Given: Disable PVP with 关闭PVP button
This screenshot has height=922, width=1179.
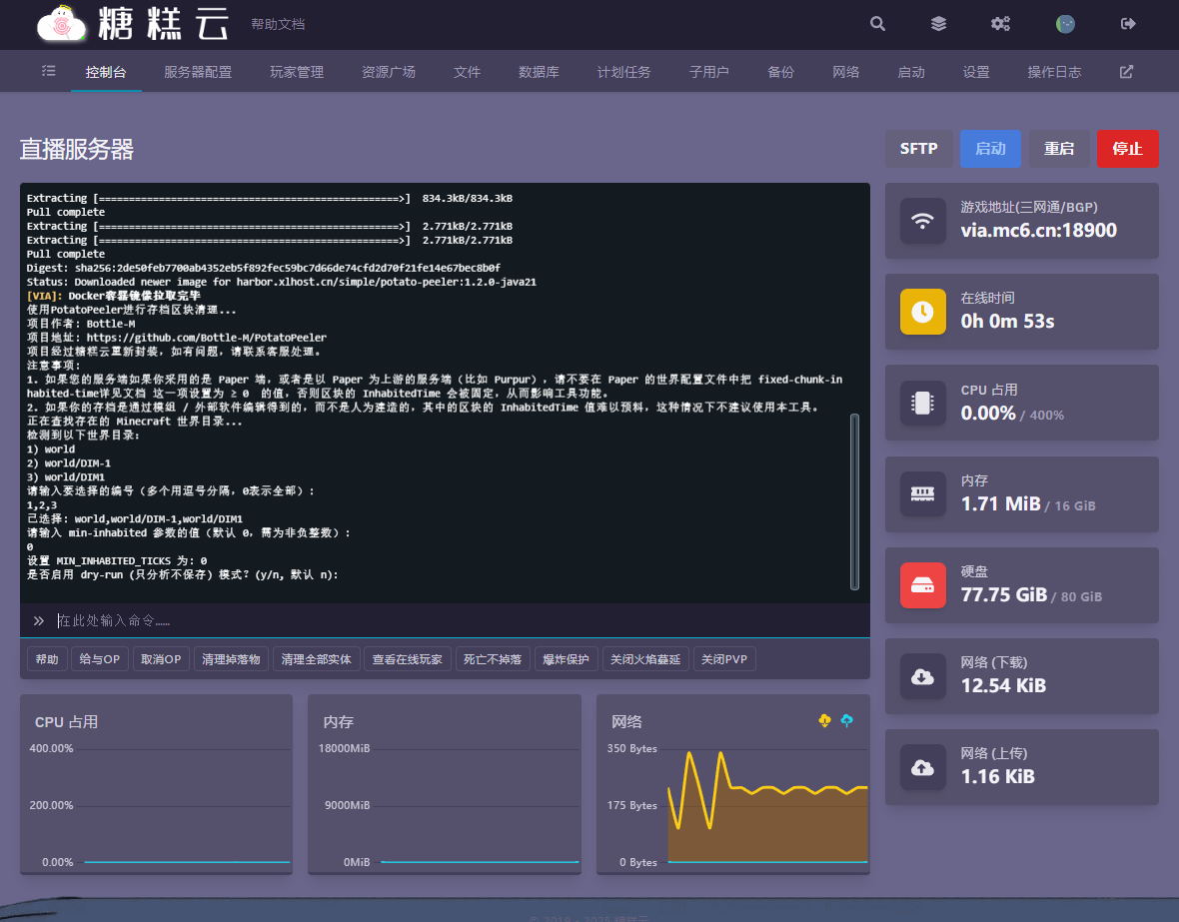Looking at the screenshot, I should [x=724, y=659].
